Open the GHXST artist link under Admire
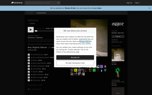 [32, 24]
